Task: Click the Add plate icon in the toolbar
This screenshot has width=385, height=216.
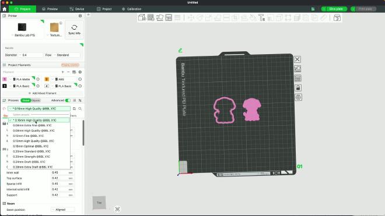Action: (150, 17)
